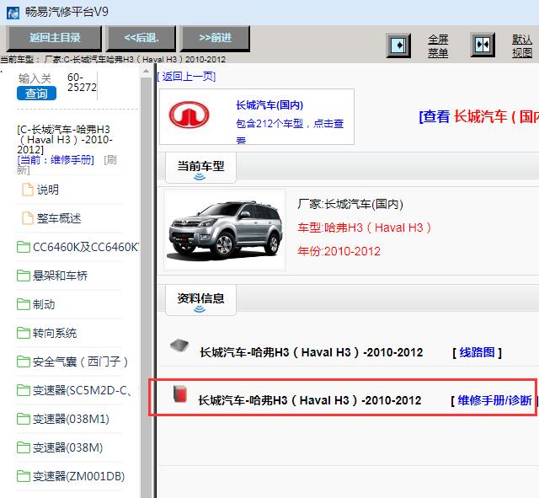The height and width of the screenshot is (498, 539).
Task: Click the 畅易汽修平台 app icon in title bar
Action: (x=13, y=13)
